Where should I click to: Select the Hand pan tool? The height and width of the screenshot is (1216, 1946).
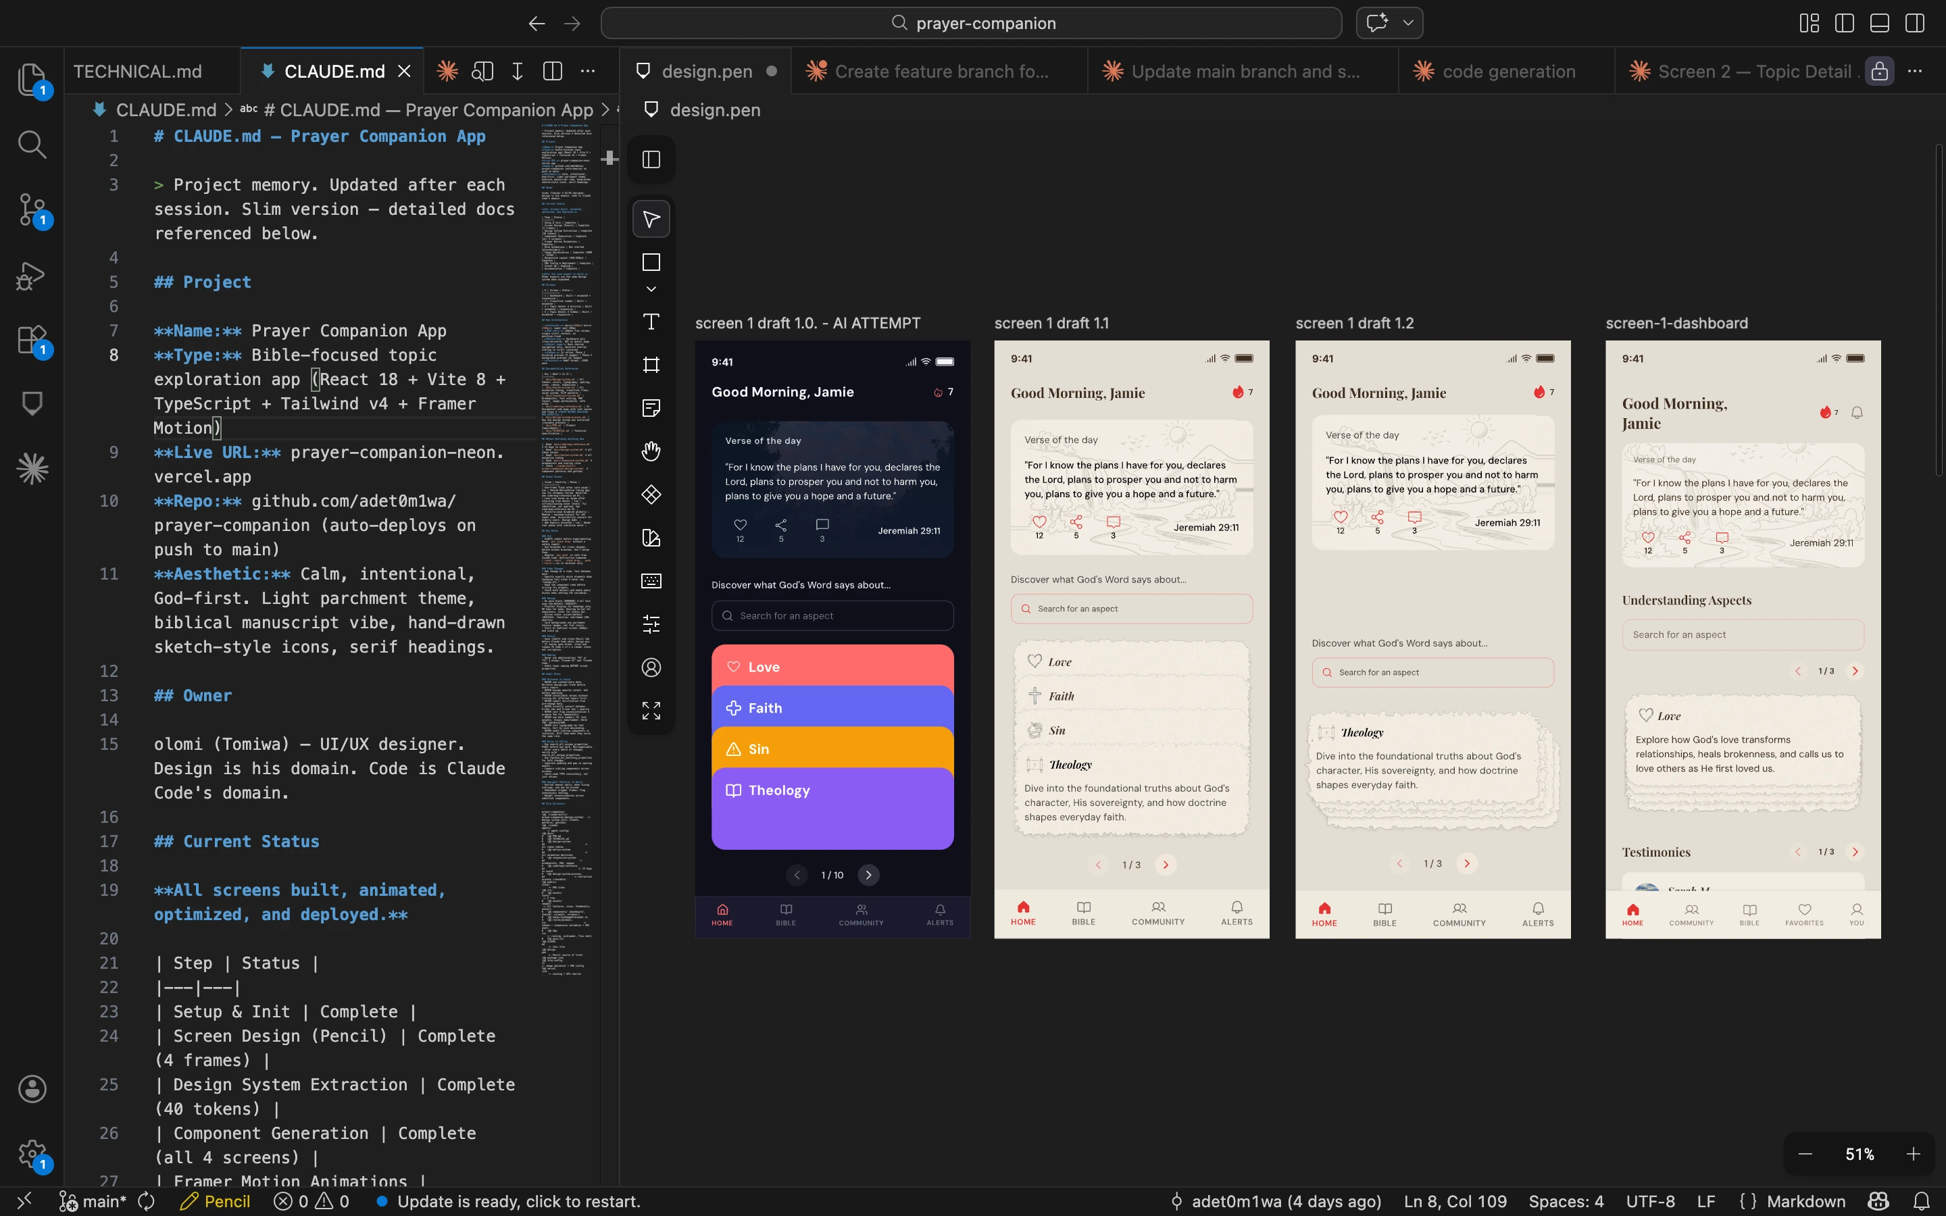click(651, 451)
